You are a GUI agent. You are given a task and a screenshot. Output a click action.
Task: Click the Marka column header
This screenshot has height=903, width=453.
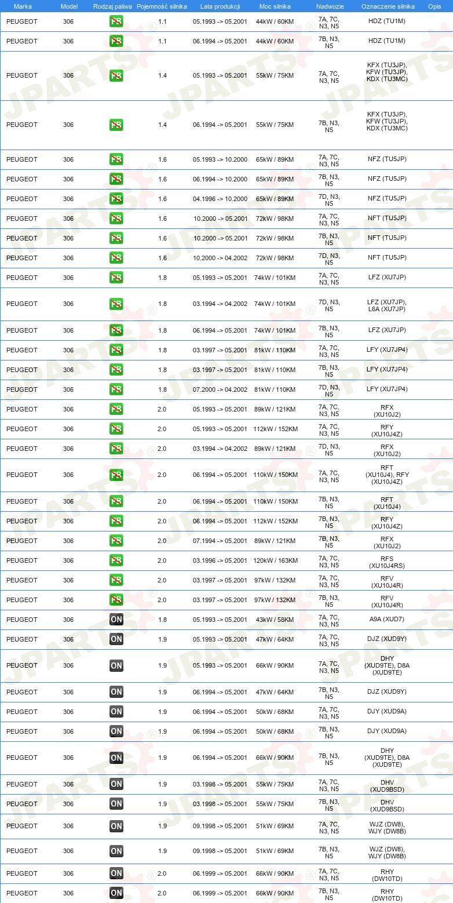pos(23,6)
